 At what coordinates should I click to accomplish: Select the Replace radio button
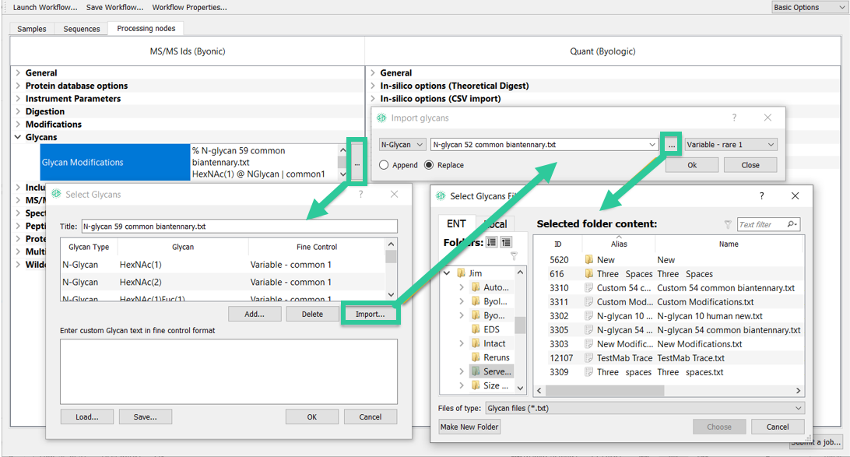(x=429, y=165)
